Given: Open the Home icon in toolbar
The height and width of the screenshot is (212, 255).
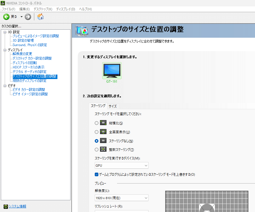Looking at the screenshot, I should click(40, 17).
